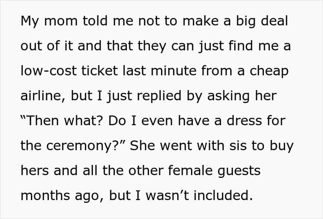Click the word "dress"
Screen dimensions: 323x219
coord(244,121)
